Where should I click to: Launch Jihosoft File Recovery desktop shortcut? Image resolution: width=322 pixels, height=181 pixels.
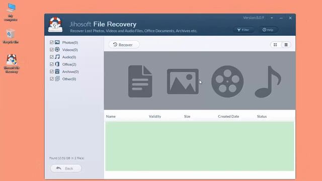pos(12,63)
